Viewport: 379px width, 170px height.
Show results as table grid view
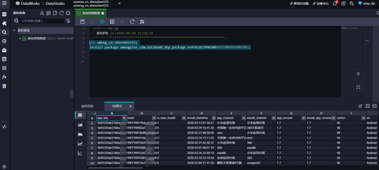80,115
